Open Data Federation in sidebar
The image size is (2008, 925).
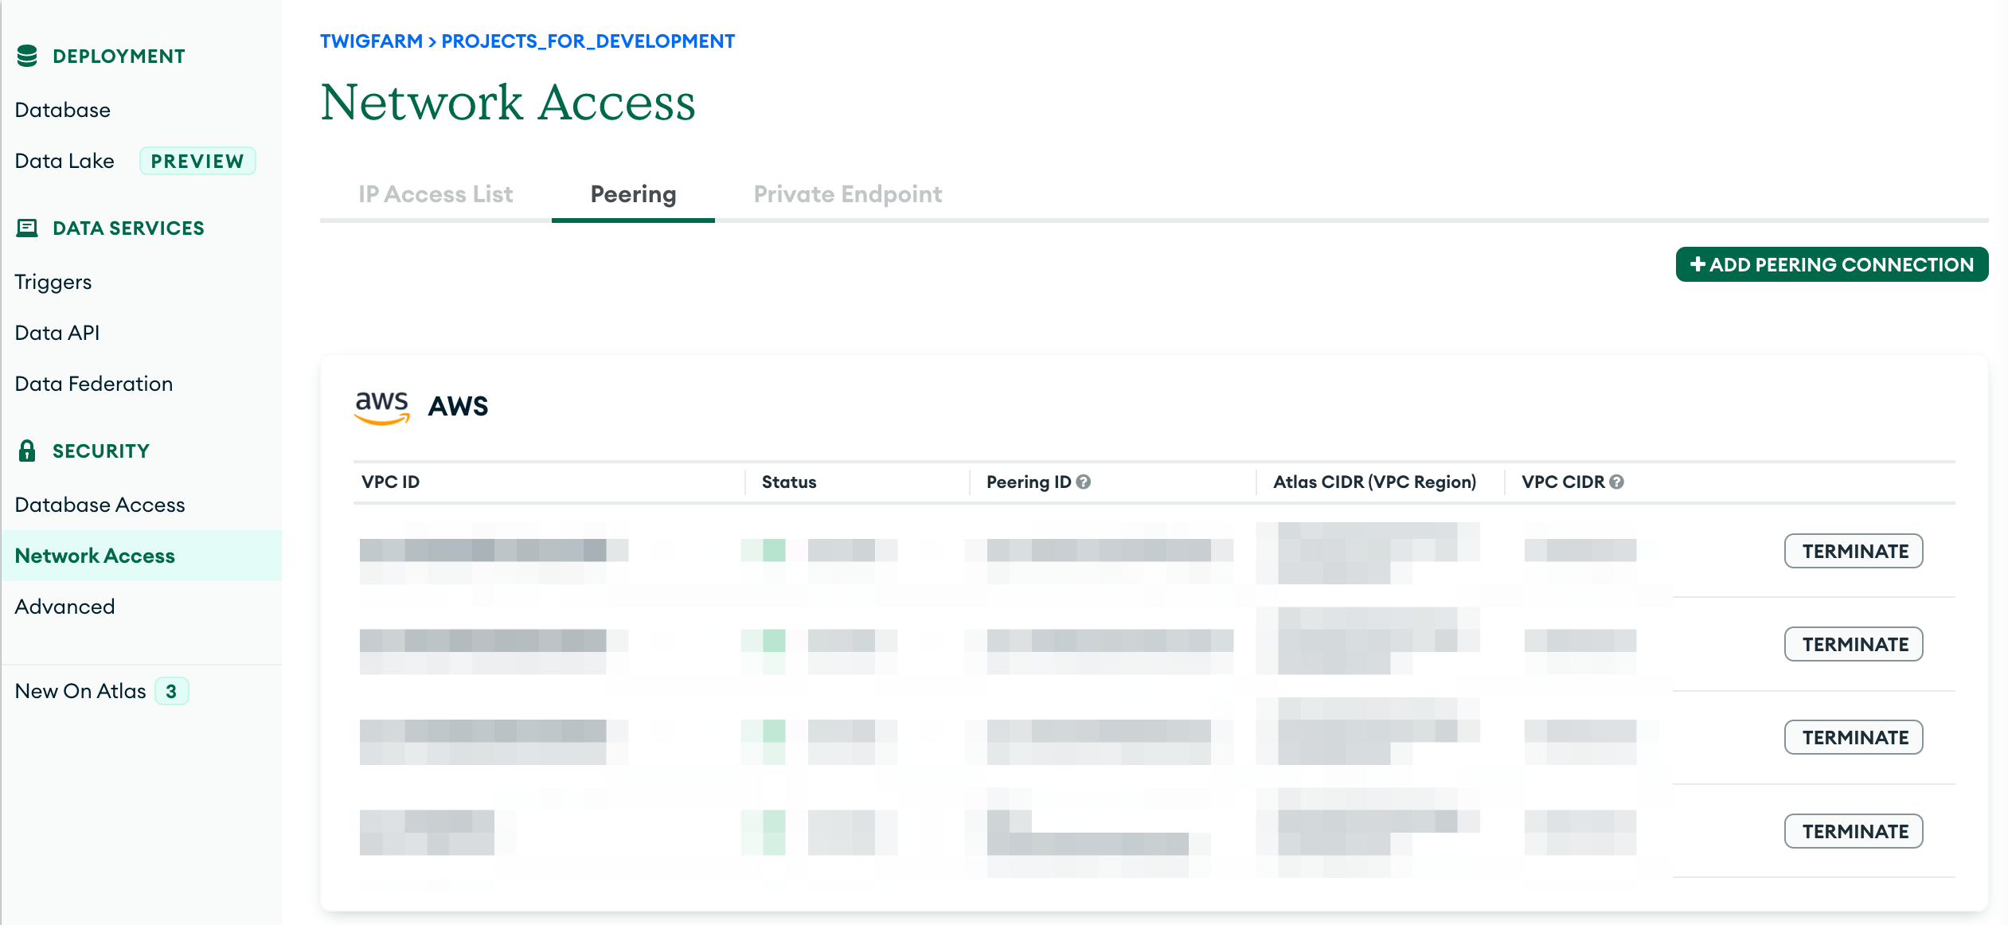[93, 384]
